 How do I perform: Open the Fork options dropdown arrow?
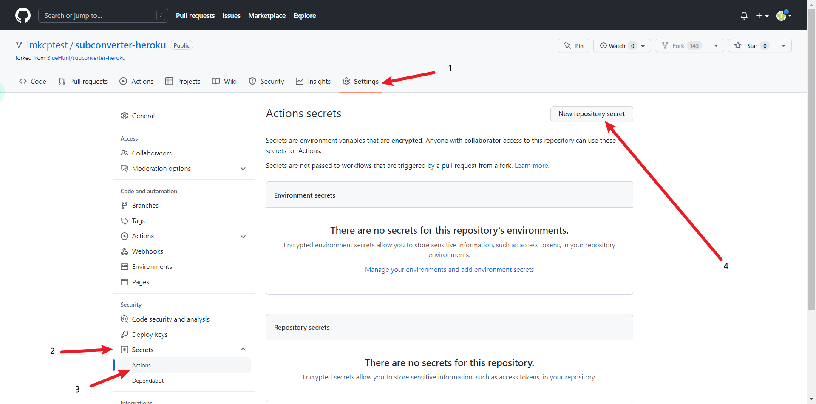(x=716, y=46)
